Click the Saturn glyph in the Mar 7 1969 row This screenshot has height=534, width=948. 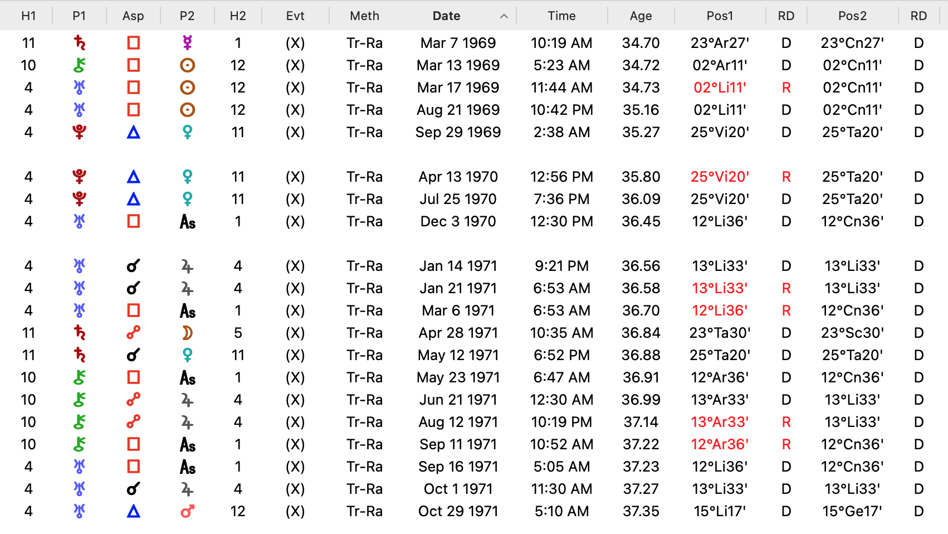pyautogui.click(x=80, y=43)
